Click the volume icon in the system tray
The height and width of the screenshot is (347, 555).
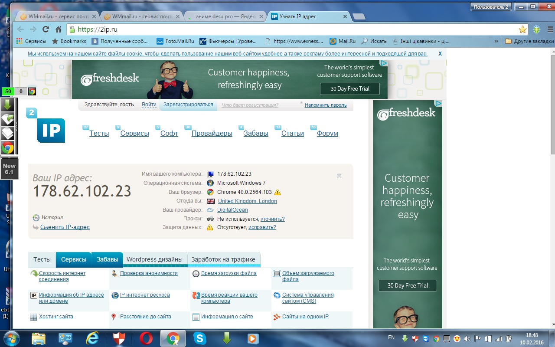[467, 338]
